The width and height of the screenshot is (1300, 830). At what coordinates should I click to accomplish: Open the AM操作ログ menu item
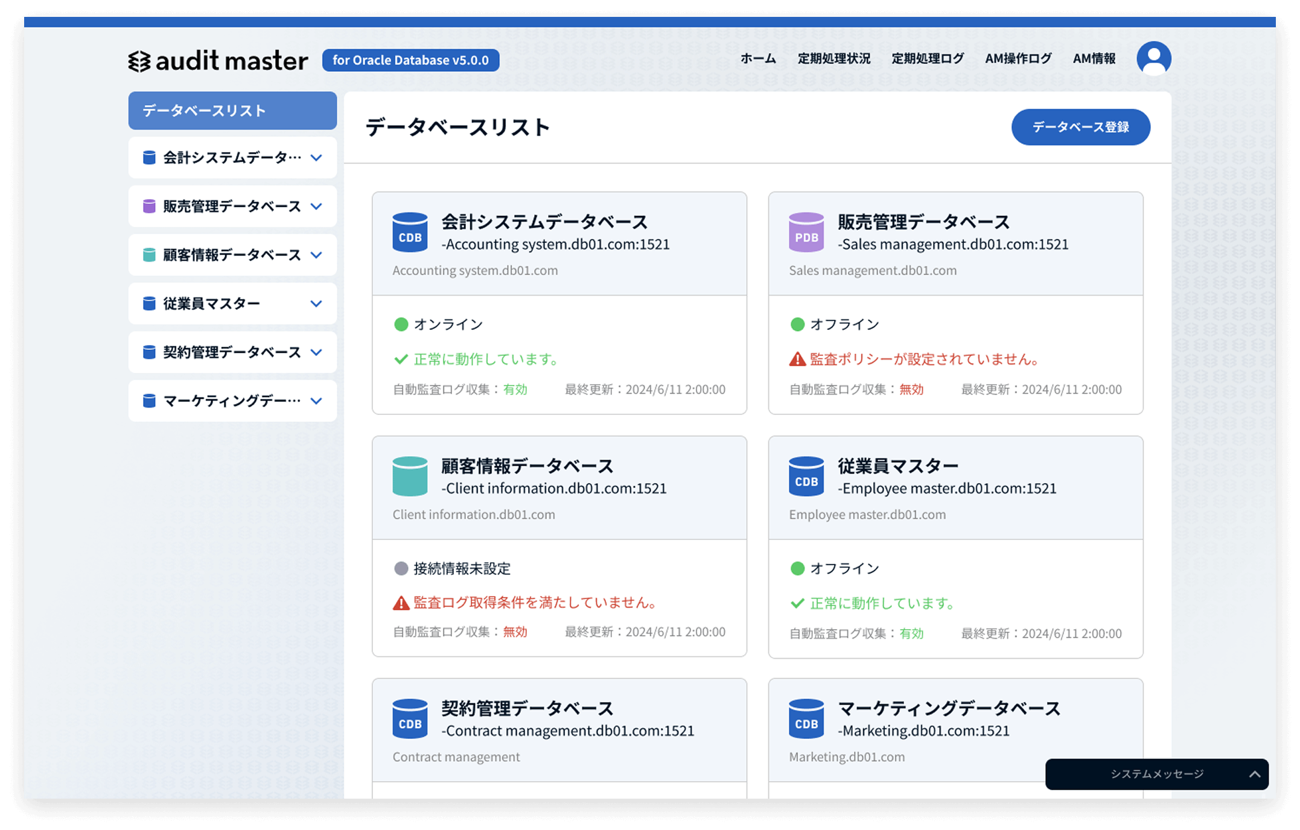(x=1018, y=59)
